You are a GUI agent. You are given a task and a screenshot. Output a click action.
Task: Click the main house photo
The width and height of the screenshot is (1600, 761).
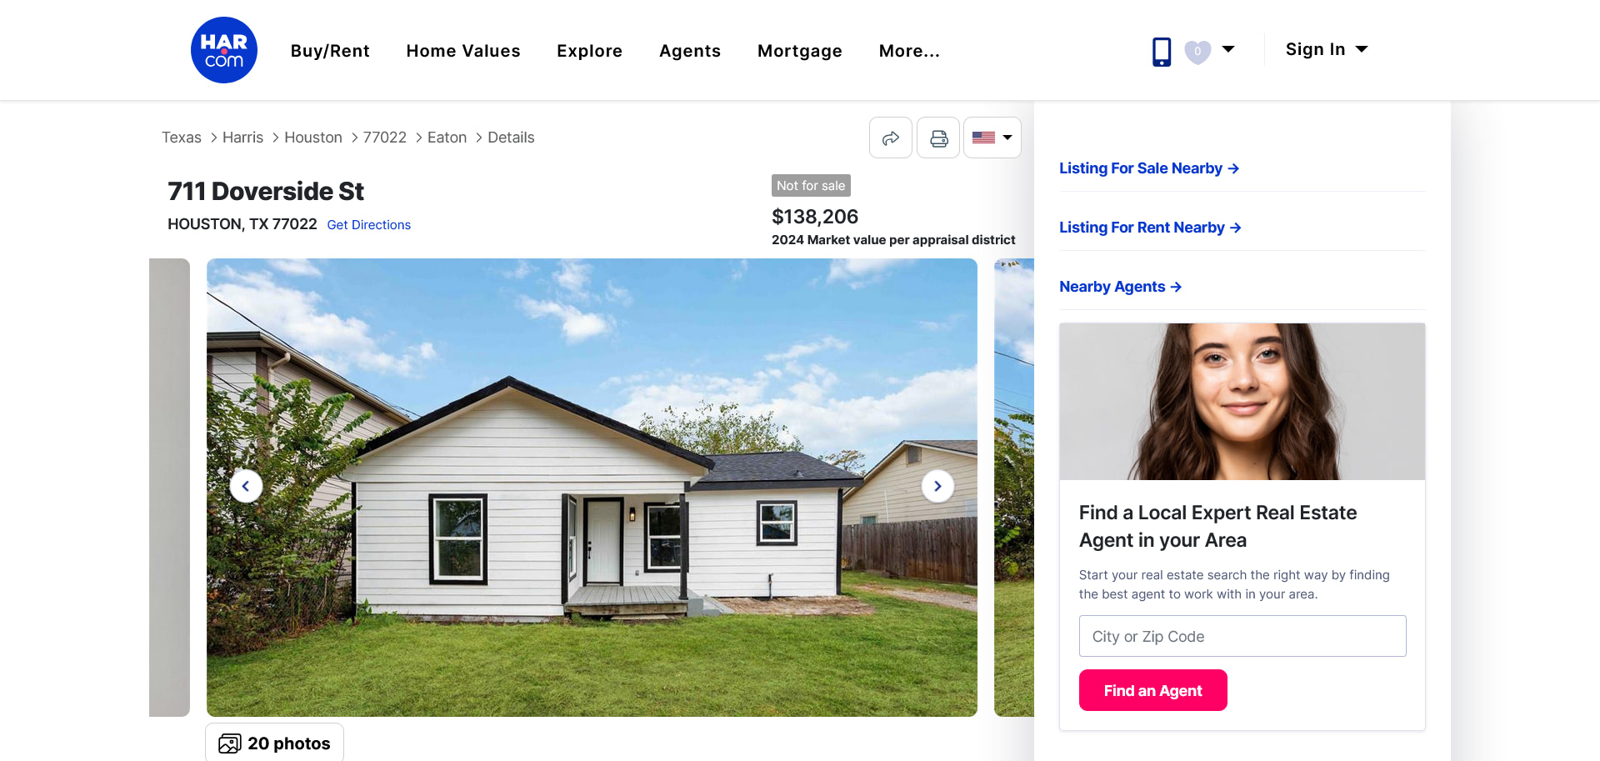pos(592,488)
